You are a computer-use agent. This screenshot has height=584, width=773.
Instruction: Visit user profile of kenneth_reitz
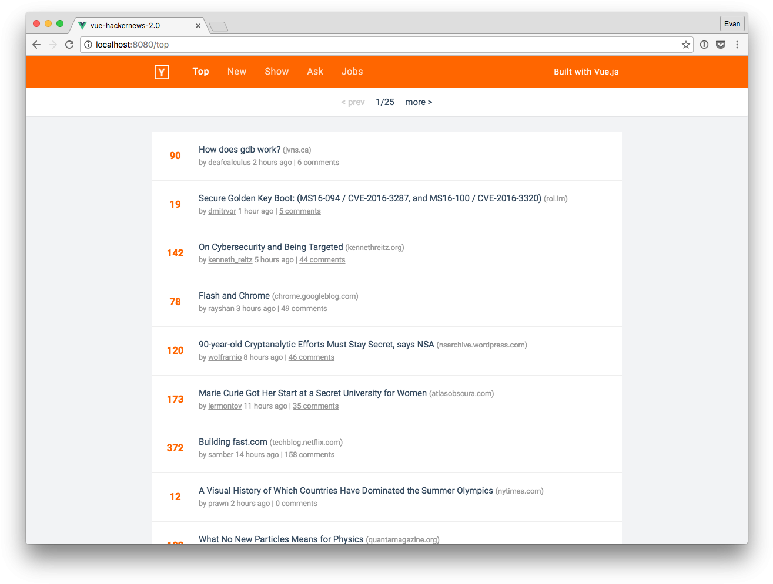click(230, 259)
